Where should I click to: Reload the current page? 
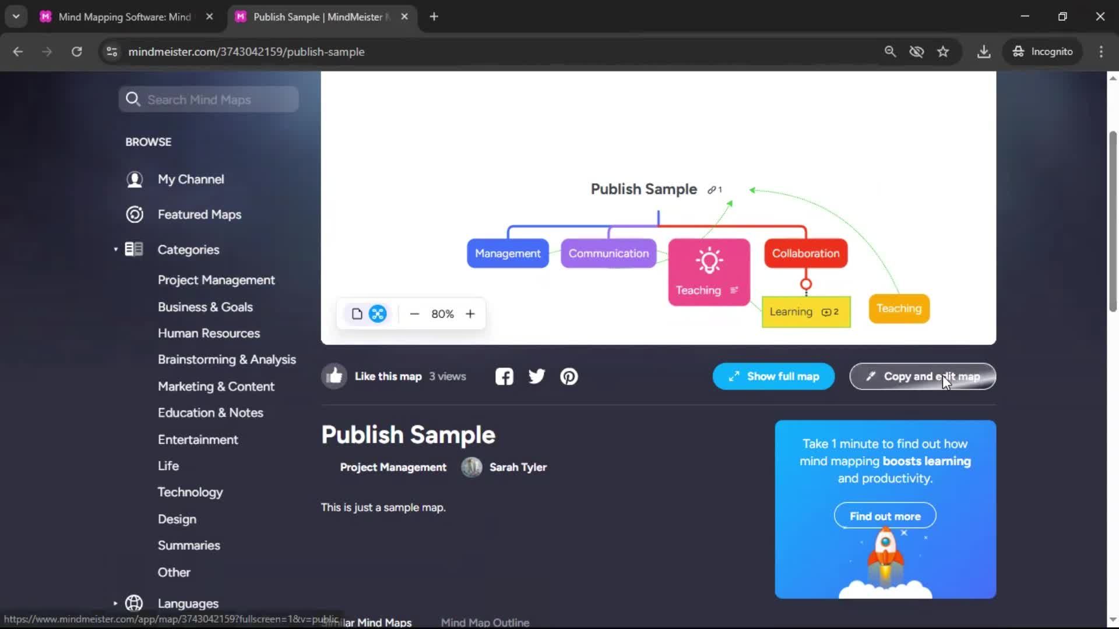pyautogui.click(x=76, y=52)
